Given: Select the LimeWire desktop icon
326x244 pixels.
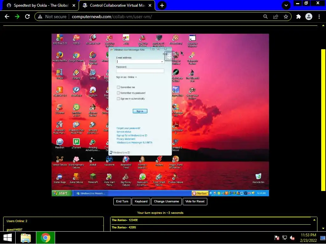Looking at the screenshot, I should pos(76,110).
